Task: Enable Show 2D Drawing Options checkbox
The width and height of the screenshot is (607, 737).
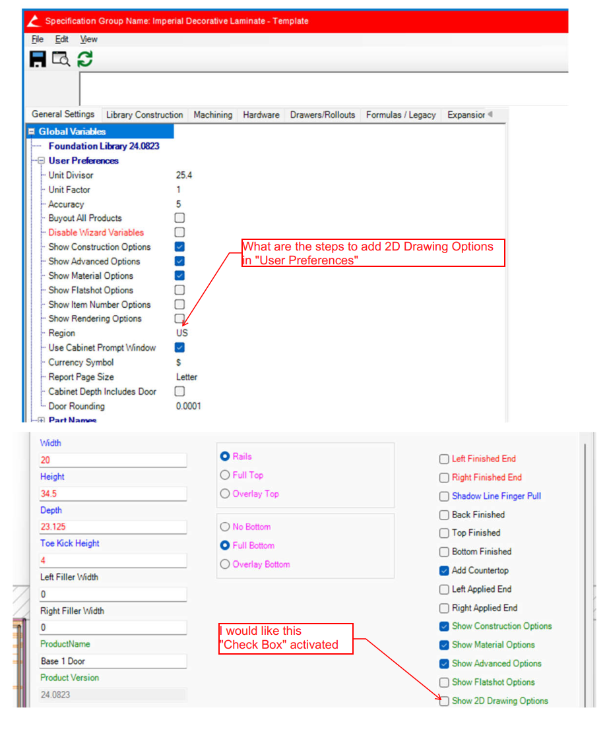Action: coord(444,701)
